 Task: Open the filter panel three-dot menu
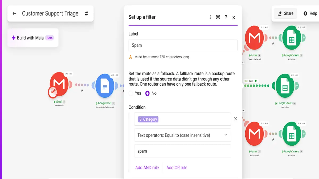210,17
